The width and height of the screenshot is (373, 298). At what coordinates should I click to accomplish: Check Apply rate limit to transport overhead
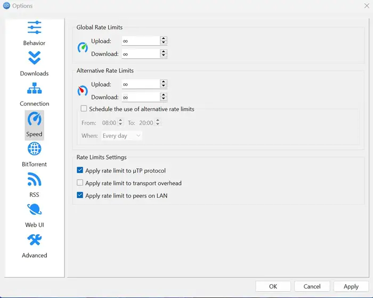(80, 183)
